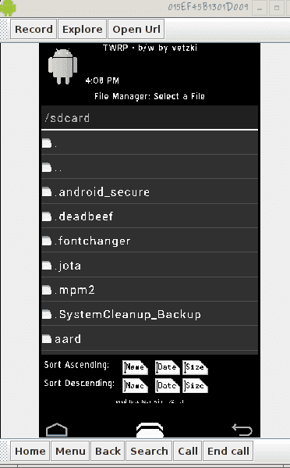The image size is (290, 468).
Task: Open the .android_secure folder
Action: click(x=150, y=191)
